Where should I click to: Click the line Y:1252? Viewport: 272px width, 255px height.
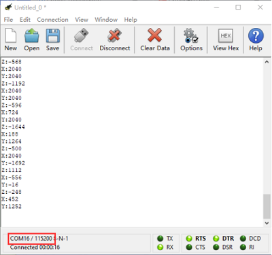pos(12,206)
